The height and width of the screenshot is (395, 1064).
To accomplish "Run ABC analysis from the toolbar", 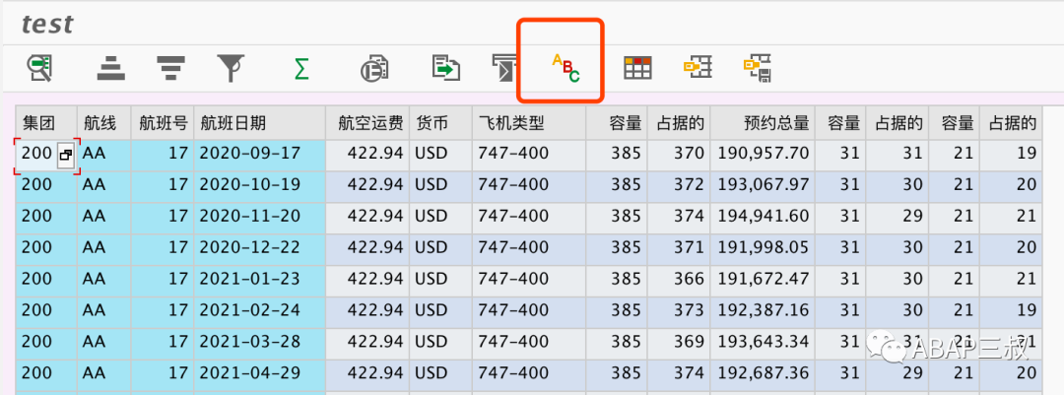I will [x=565, y=68].
